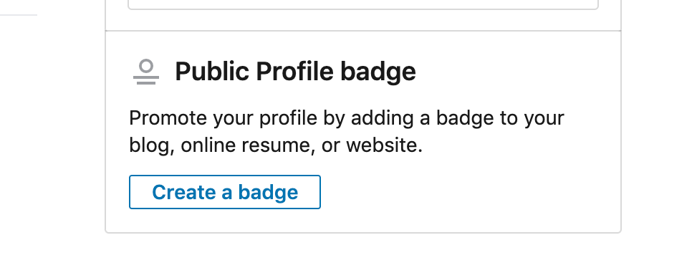Image resolution: width=692 pixels, height=278 pixels.
Task: Click the Public Profile badge heading
Action: [x=295, y=72]
